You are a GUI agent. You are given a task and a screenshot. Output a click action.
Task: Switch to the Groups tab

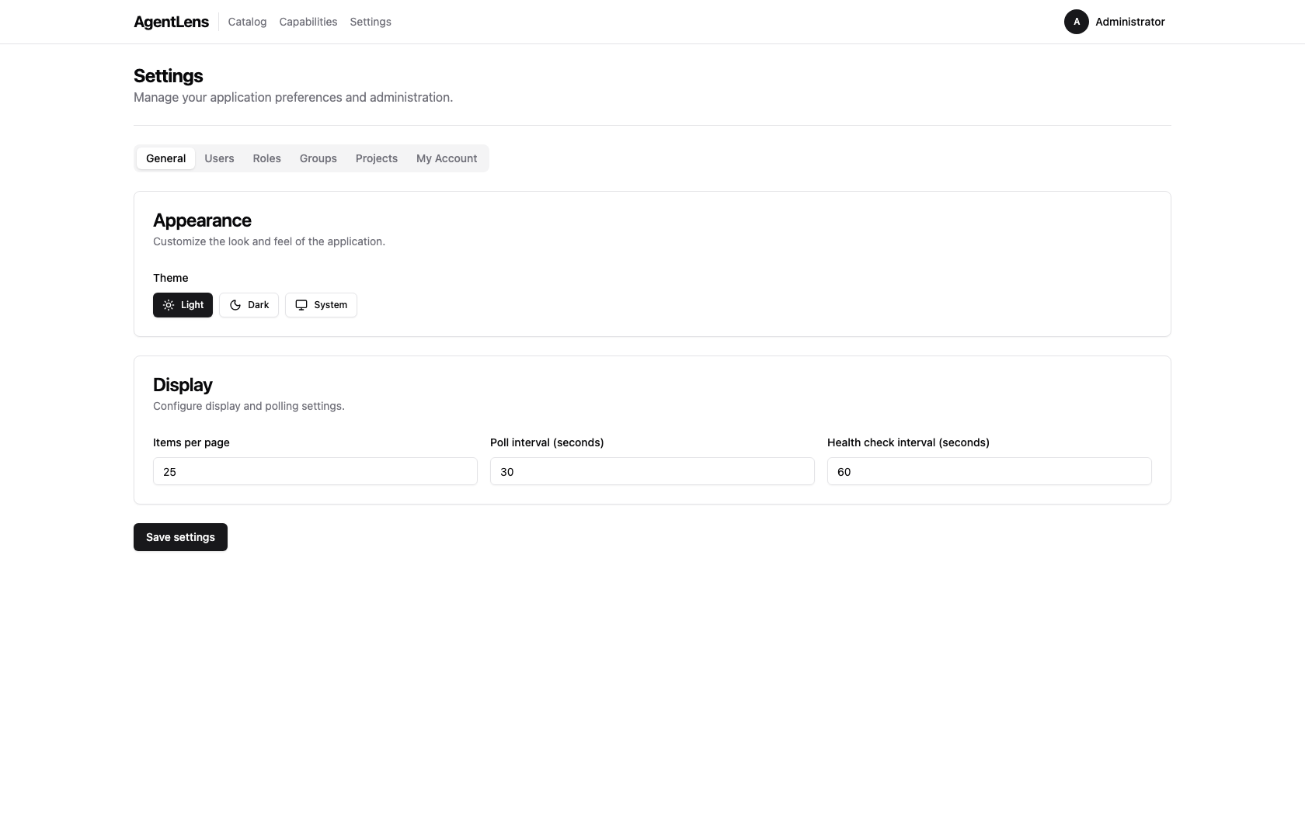coord(318,158)
